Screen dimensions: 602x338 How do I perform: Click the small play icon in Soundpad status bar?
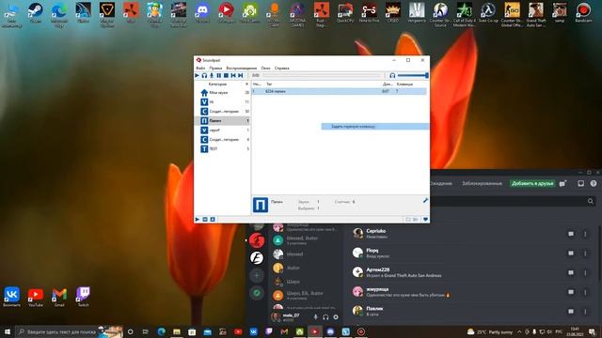pos(198,219)
